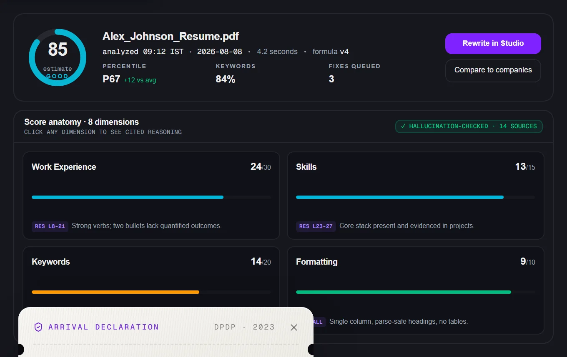Open the Keywords dimension card

click(151, 277)
